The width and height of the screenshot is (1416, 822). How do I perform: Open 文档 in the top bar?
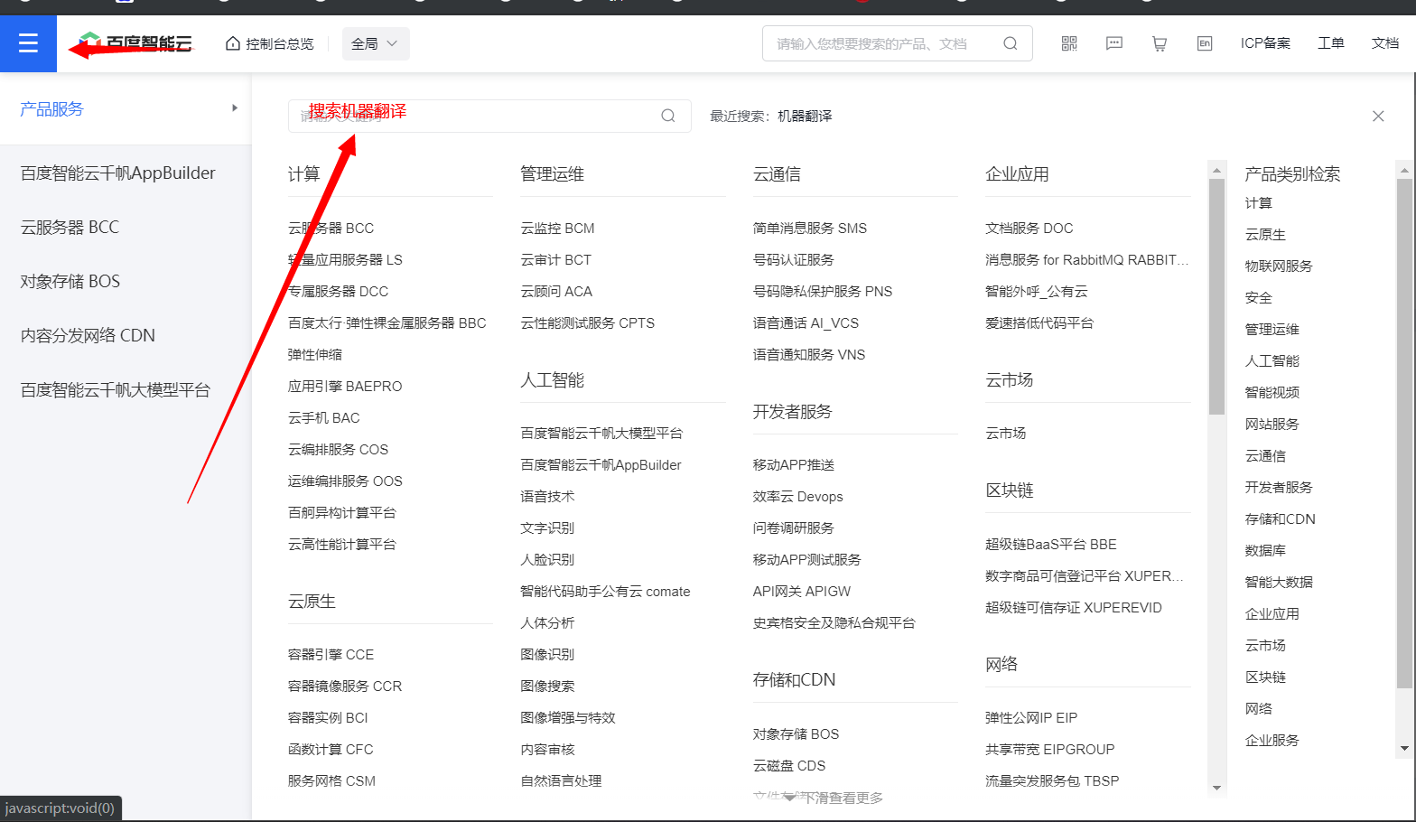[x=1385, y=43]
